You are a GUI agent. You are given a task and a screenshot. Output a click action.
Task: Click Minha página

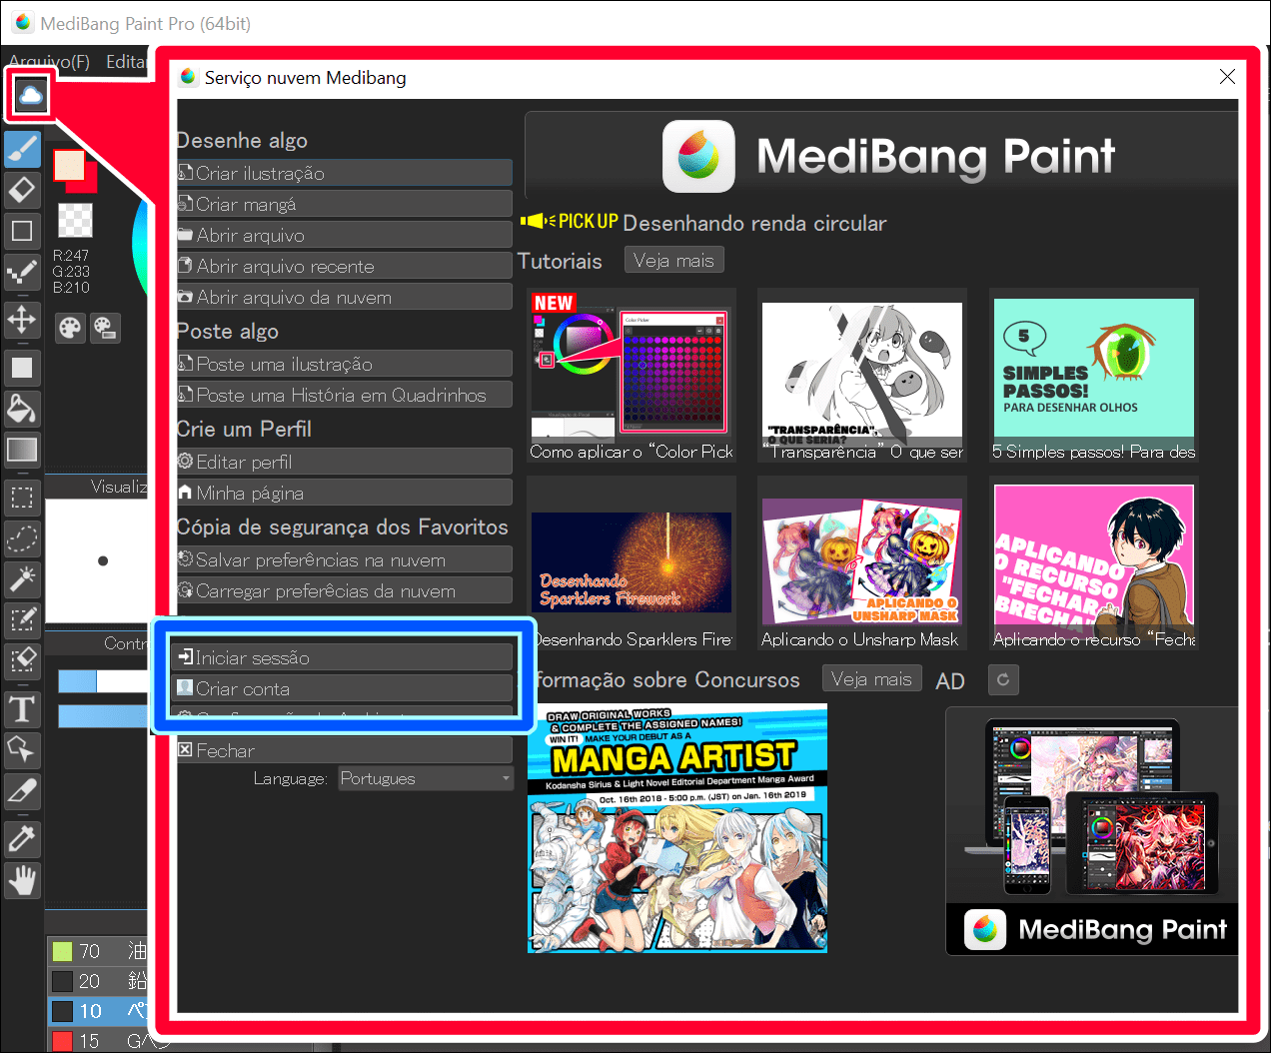pos(345,493)
